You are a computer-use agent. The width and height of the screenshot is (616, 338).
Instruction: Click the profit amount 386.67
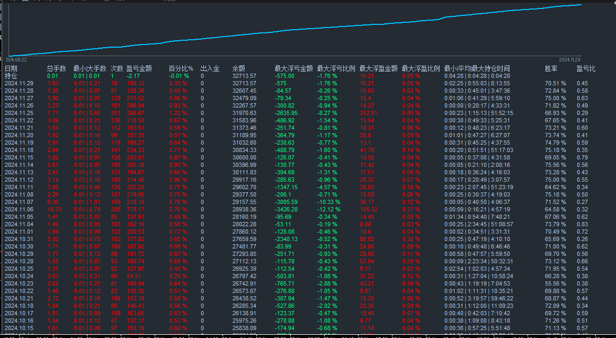(136, 113)
